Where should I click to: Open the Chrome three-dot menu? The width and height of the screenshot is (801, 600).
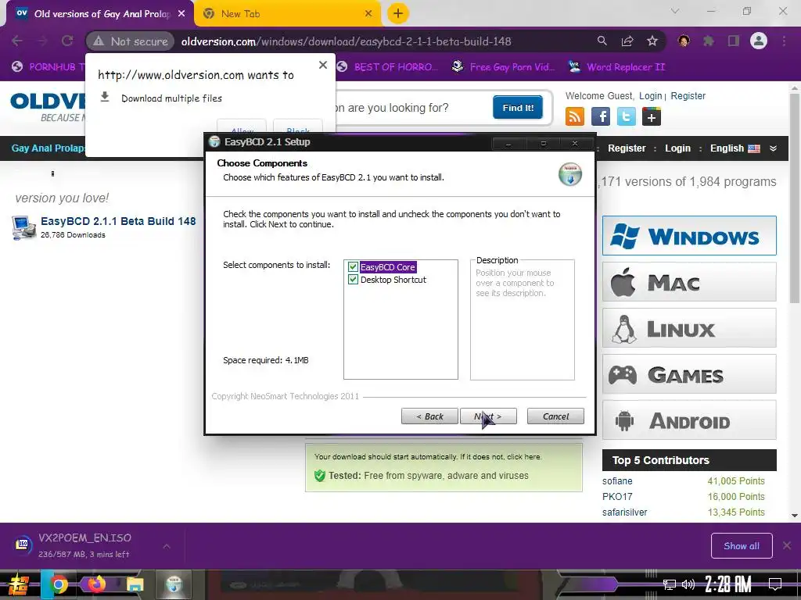pos(784,41)
